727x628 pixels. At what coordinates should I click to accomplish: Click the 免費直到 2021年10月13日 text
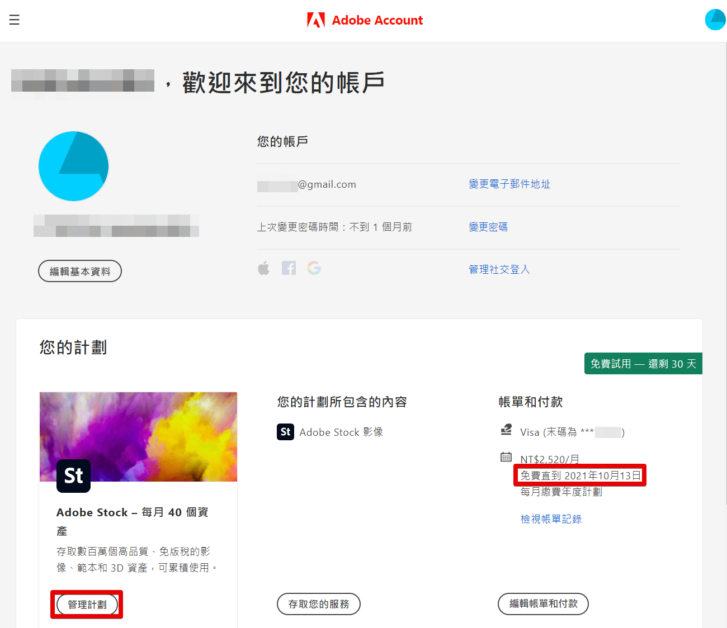(580, 475)
